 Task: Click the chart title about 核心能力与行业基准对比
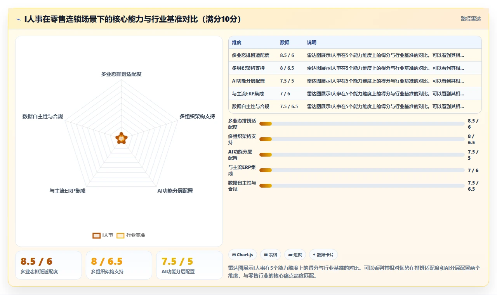[x=133, y=19]
